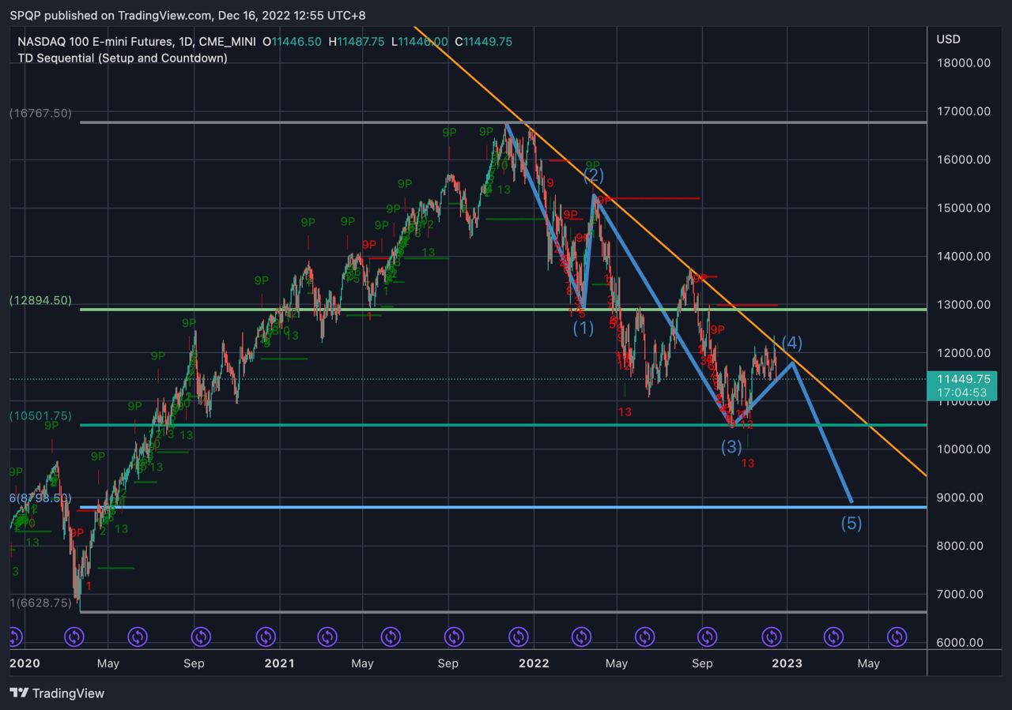Click the (16767.50) horizontal line label
This screenshot has width=1012, height=710.
[x=40, y=114]
